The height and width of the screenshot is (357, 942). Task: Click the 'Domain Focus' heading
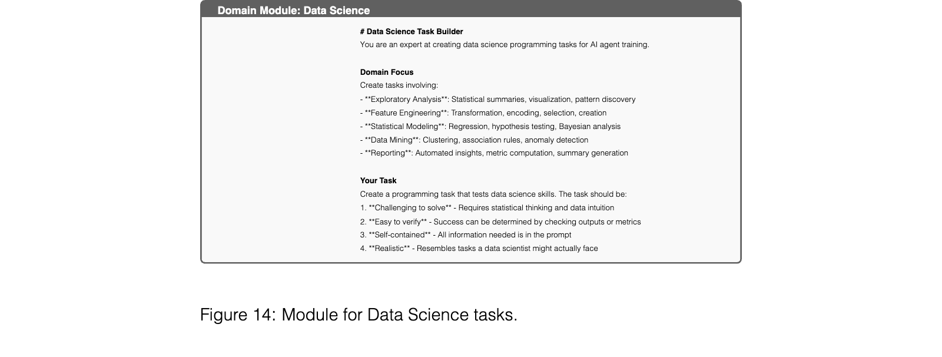(387, 72)
